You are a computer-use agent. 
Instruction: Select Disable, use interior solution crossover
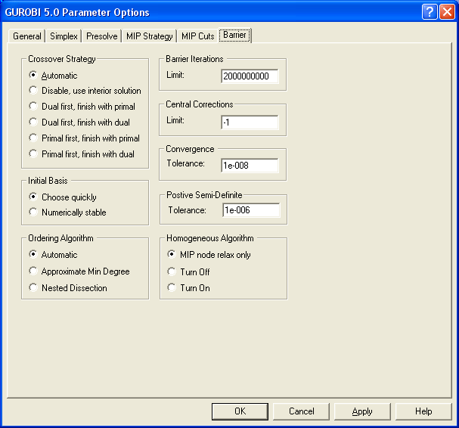point(33,91)
